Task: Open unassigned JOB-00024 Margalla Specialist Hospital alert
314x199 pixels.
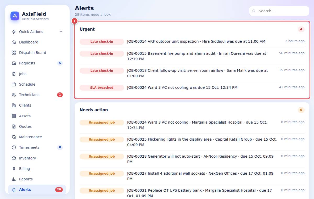Action: coord(197,125)
